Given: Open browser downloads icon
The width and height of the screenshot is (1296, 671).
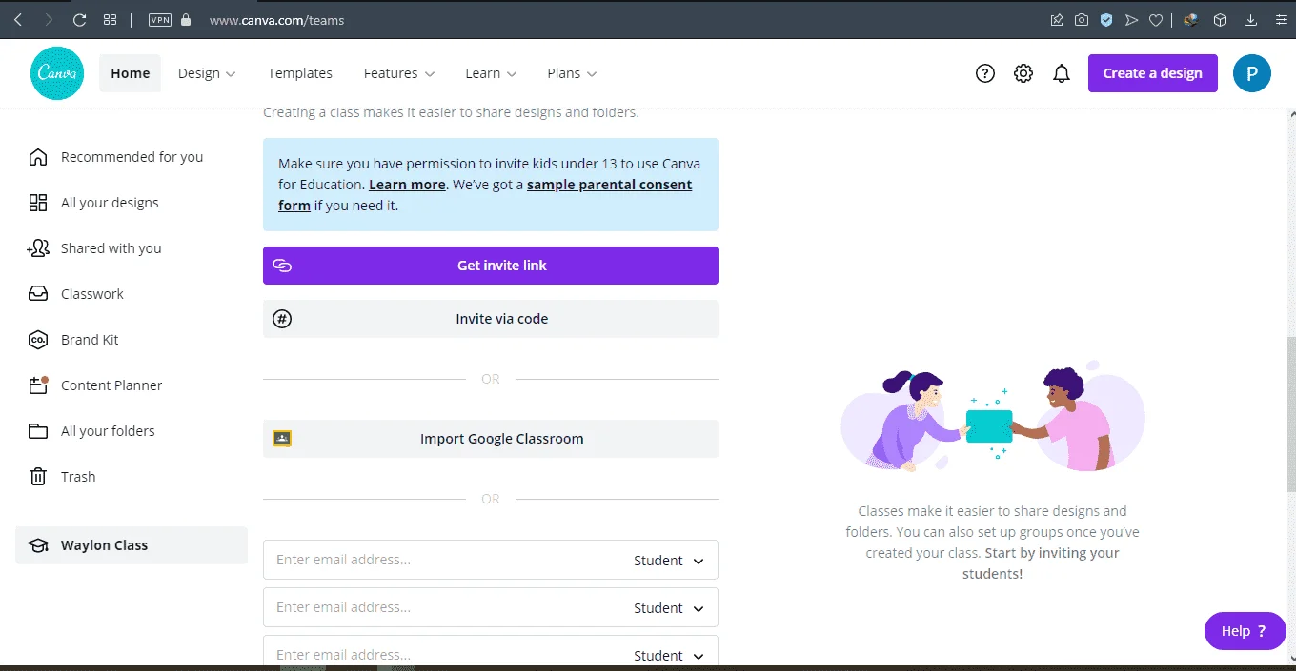Looking at the screenshot, I should pyautogui.click(x=1252, y=19).
